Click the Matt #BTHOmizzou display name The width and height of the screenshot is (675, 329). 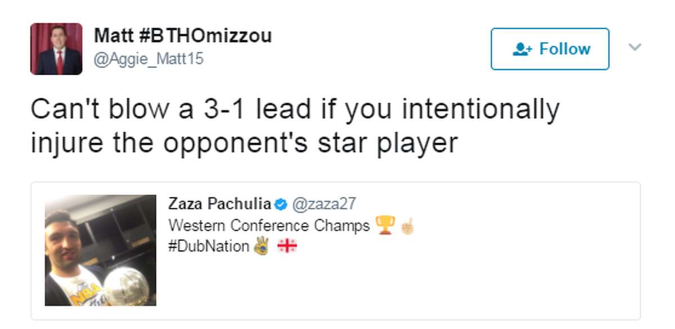pos(183,36)
